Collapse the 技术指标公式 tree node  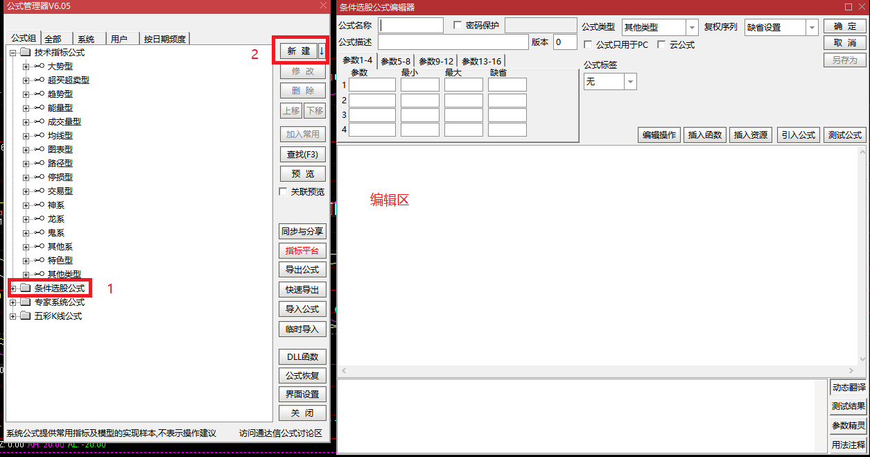tap(12, 53)
